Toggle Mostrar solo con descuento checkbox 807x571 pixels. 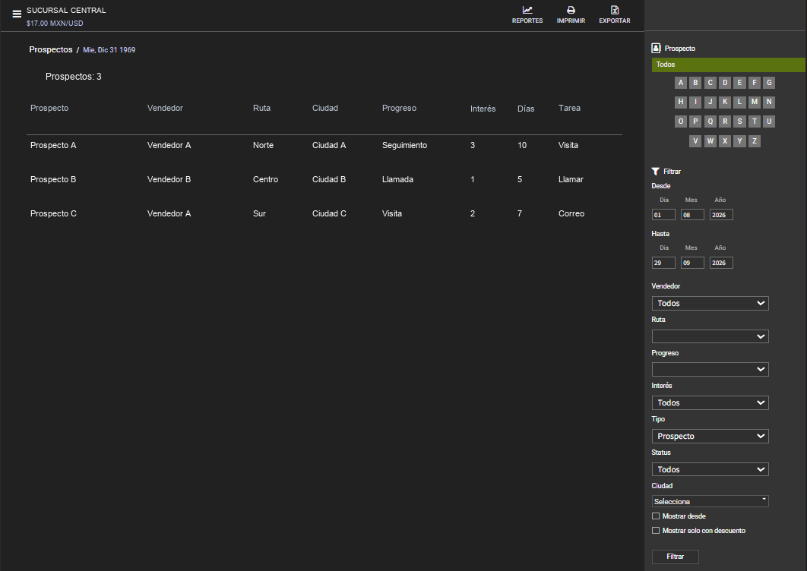tap(656, 530)
